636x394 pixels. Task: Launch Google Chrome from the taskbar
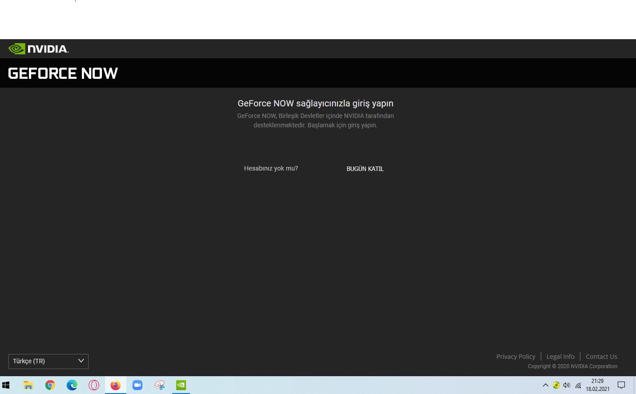coord(50,385)
